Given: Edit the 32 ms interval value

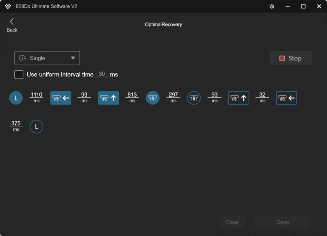Looking at the screenshot, I should (x=262, y=95).
